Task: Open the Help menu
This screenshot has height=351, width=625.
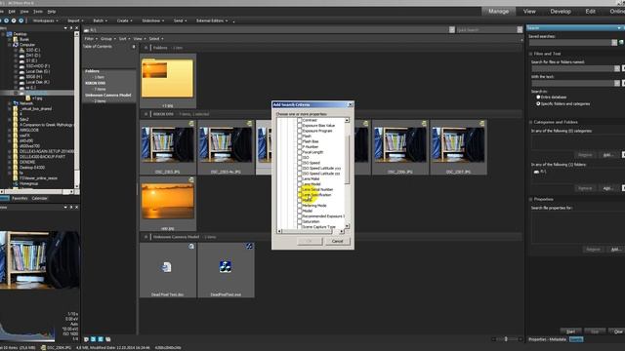Action: [x=52, y=12]
